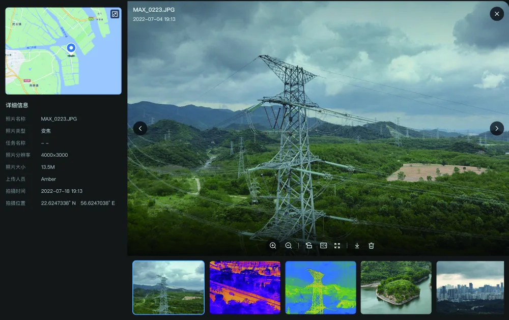Enter fullscreen photo view
509x320 pixels.
pyautogui.click(x=337, y=246)
